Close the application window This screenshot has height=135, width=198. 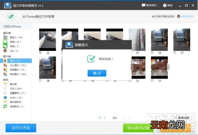tap(193, 5)
